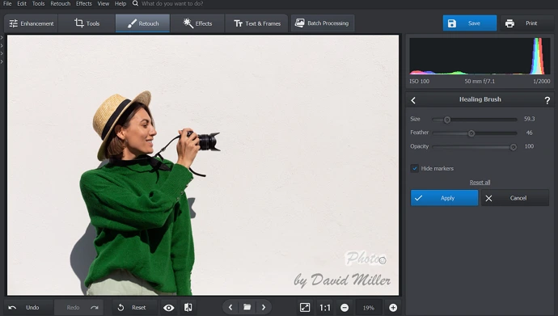Uncheck the Hide markers checkbox
The image size is (558, 316).
[415, 168]
